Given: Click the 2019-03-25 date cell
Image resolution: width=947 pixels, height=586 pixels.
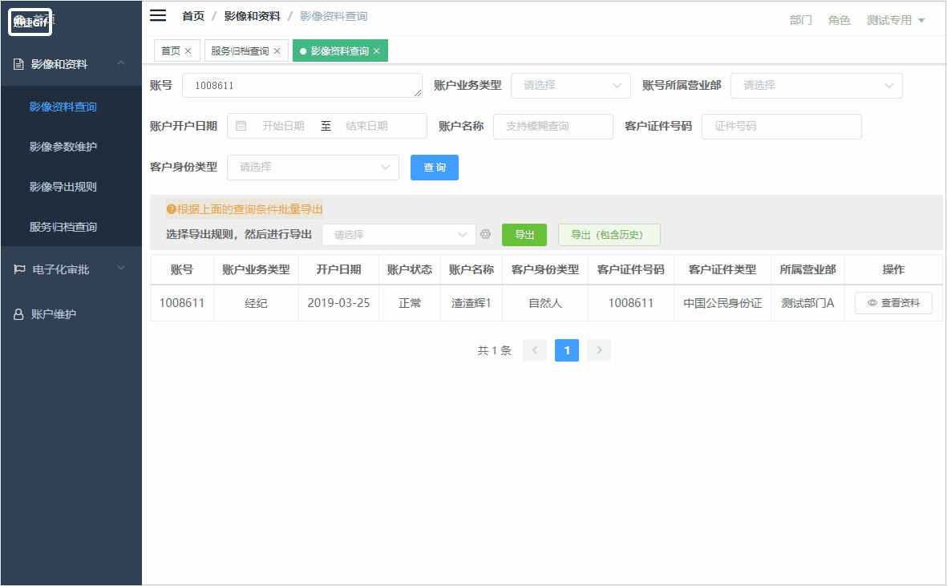Looking at the screenshot, I should pos(338,303).
